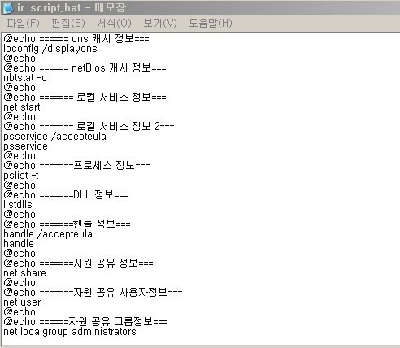Click the line '@echo ====== netBios 캐시 정보==='
This screenshot has height=348, width=400.
(85, 68)
